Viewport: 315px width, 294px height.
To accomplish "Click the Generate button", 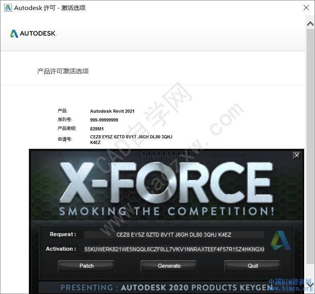I will tap(169, 266).
